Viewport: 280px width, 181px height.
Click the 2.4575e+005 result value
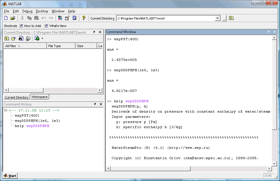pos(124,60)
